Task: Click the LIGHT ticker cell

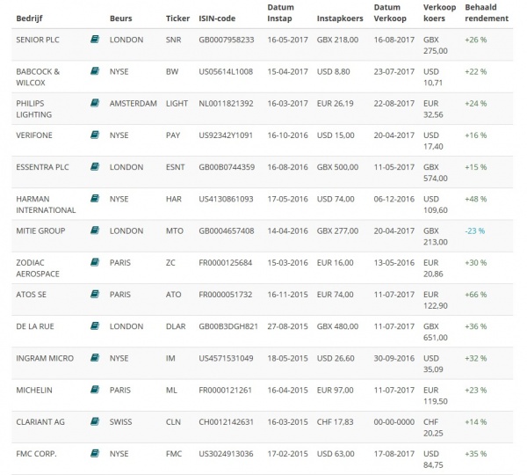Action: [177, 103]
